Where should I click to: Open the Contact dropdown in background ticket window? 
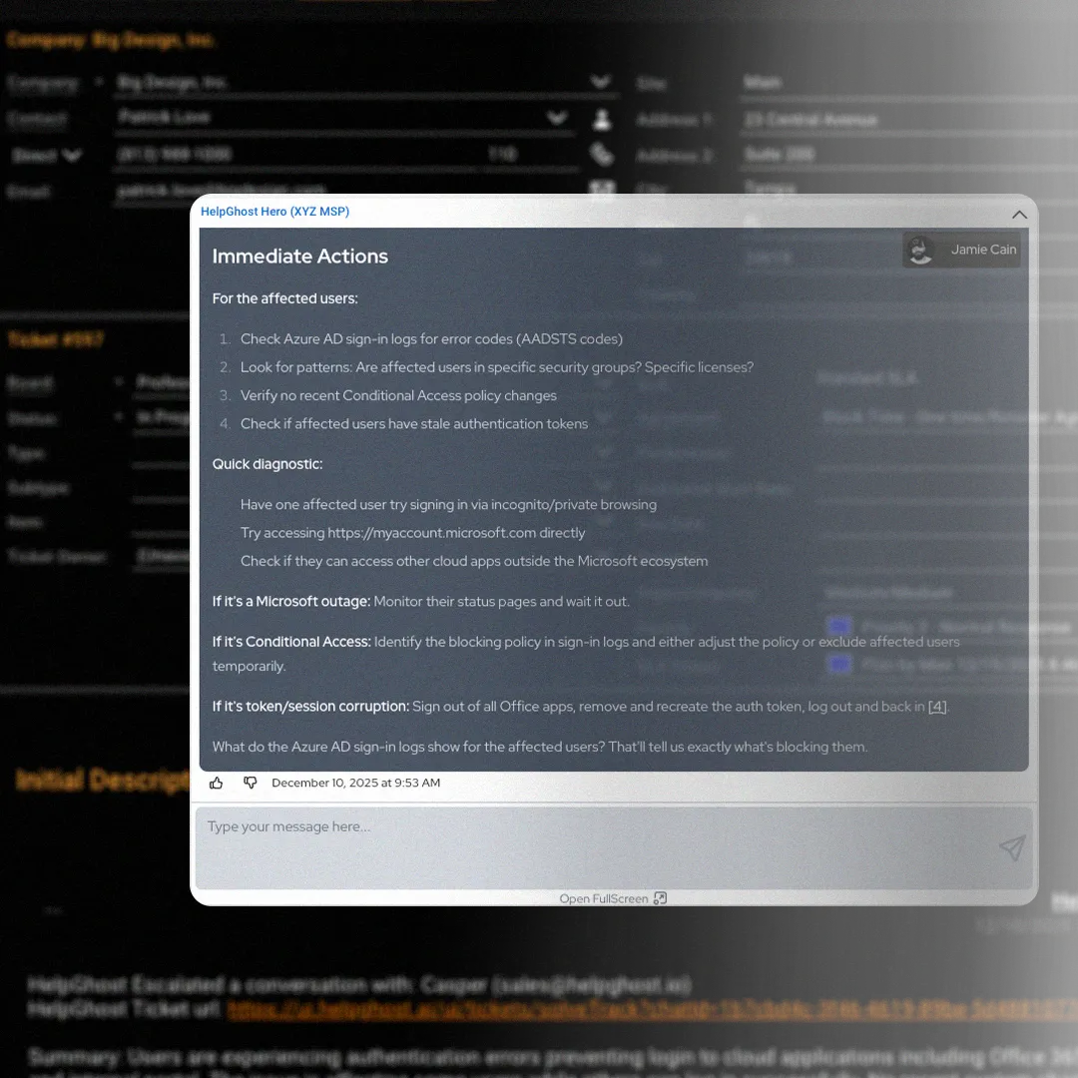[557, 118]
